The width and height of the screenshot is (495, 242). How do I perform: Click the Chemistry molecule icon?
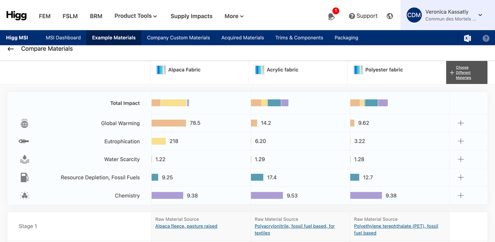point(24,196)
